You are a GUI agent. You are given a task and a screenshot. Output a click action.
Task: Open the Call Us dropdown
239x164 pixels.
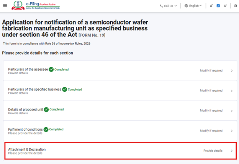click(169, 6)
